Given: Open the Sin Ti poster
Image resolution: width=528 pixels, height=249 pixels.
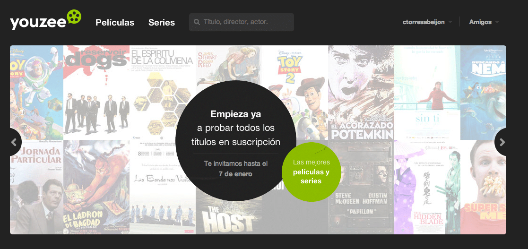Looking at the screenshot, I should click(x=427, y=93).
